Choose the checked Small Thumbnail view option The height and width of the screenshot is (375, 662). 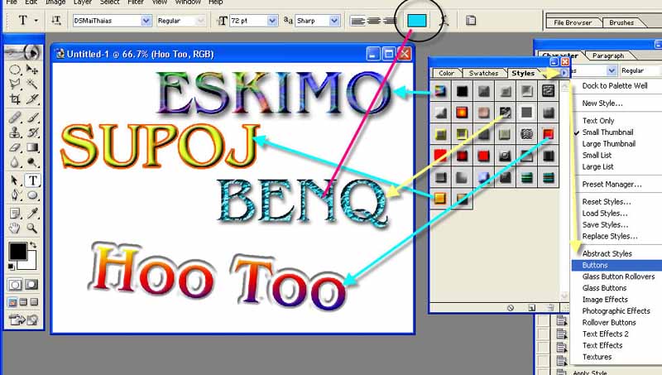pos(608,132)
